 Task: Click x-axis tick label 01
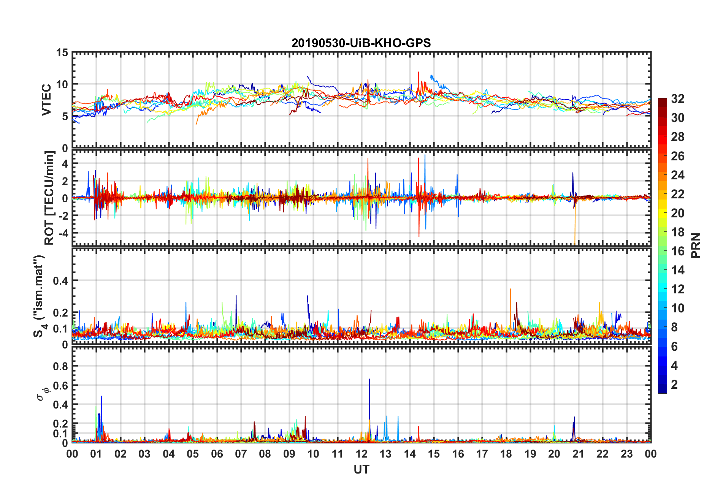[x=96, y=454]
